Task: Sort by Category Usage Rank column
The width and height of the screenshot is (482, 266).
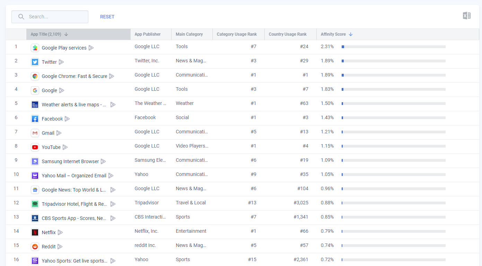Action: click(x=238, y=34)
